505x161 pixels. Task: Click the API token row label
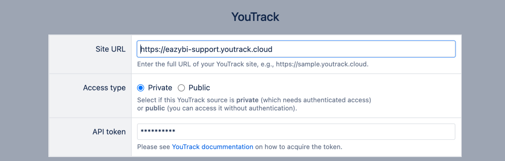[109, 132]
